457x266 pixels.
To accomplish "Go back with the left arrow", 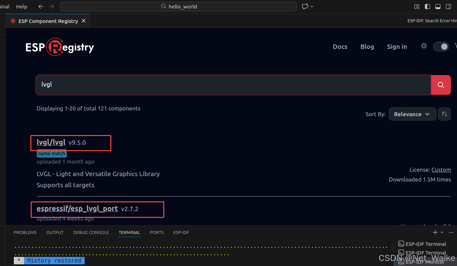I will point(41,6).
